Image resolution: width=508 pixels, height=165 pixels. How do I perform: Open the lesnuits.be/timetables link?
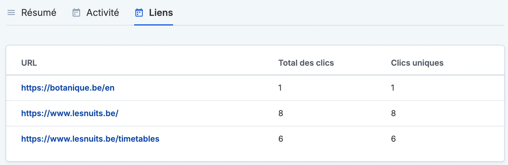pos(90,139)
